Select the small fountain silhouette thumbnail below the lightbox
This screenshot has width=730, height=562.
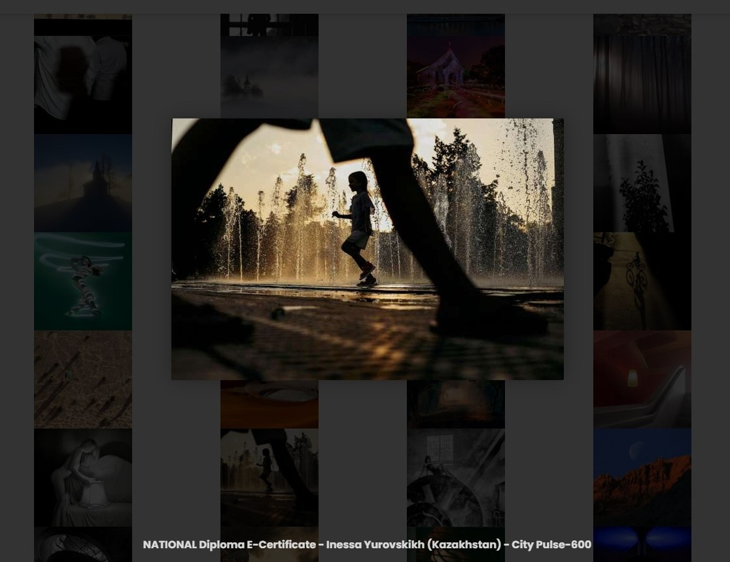click(x=269, y=477)
